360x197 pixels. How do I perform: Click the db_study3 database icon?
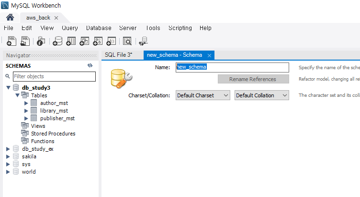click(16, 87)
